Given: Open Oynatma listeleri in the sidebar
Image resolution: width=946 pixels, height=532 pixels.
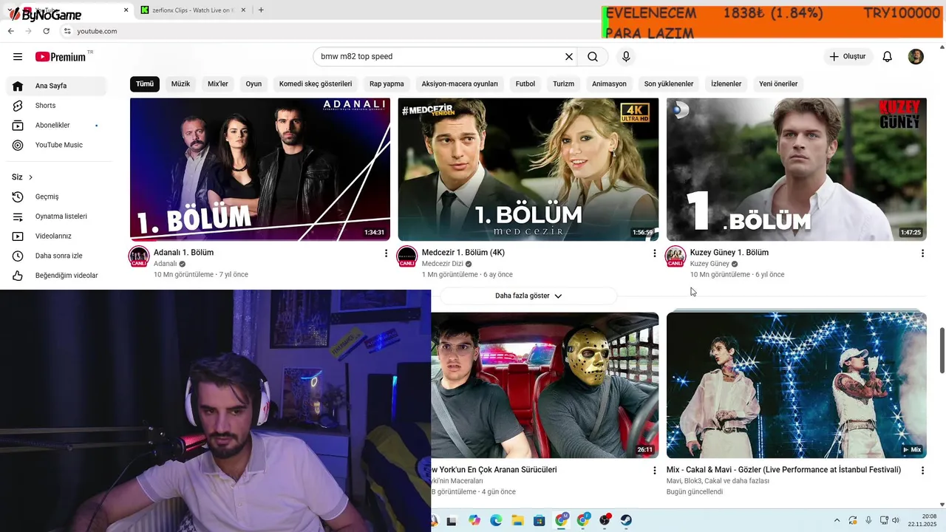Looking at the screenshot, I should click(56, 216).
